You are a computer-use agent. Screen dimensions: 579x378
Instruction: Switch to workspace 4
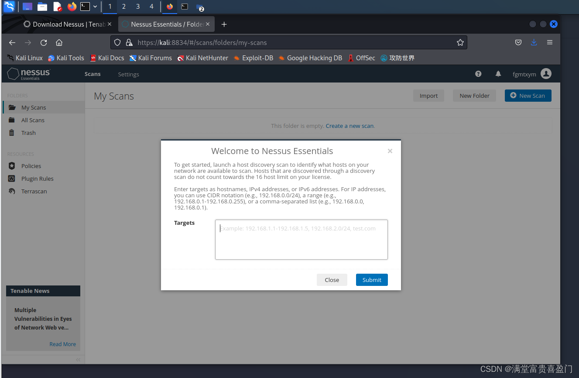coord(151,7)
